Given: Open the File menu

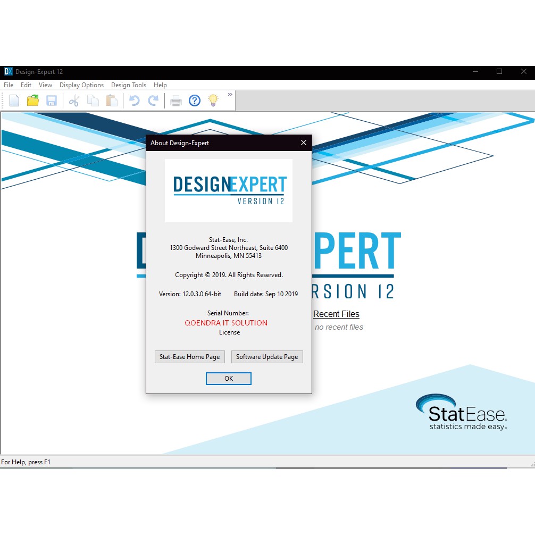Looking at the screenshot, I should [x=9, y=85].
